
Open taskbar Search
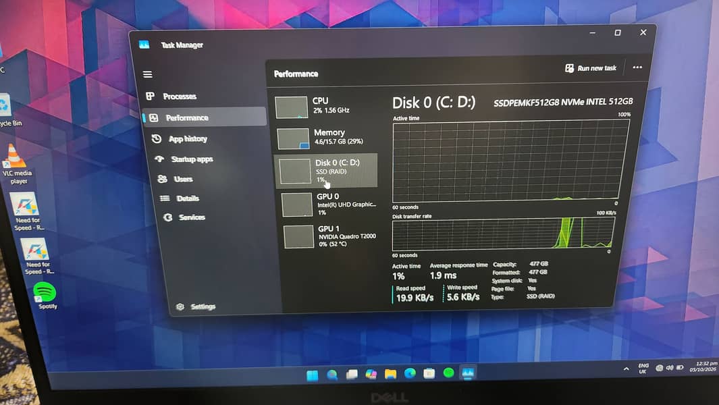332,375
